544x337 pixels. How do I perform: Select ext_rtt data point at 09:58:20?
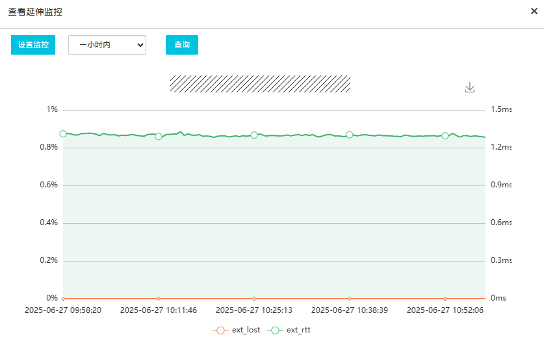(63, 134)
